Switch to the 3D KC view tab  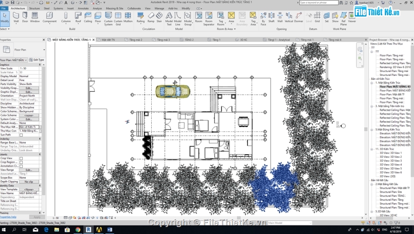[x=244, y=40]
